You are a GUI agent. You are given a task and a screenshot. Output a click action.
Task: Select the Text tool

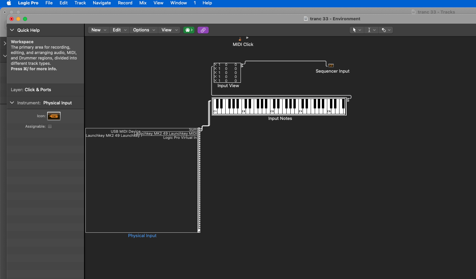(x=370, y=30)
